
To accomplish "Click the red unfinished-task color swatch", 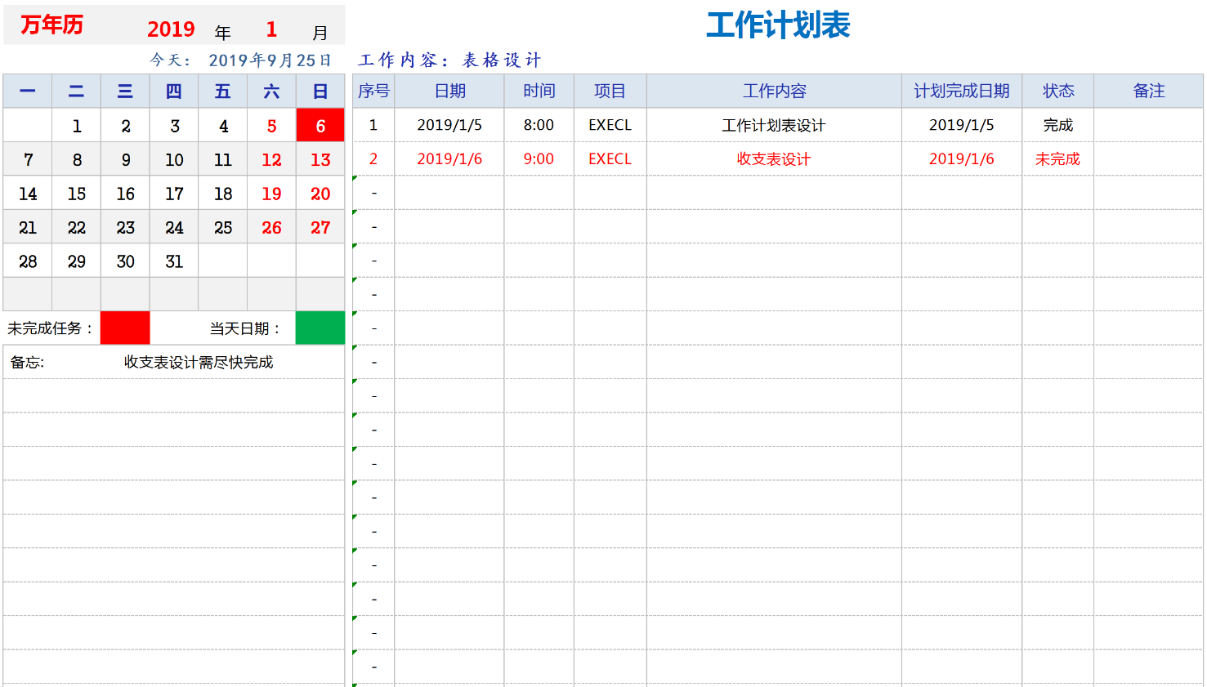I will pos(125,328).
